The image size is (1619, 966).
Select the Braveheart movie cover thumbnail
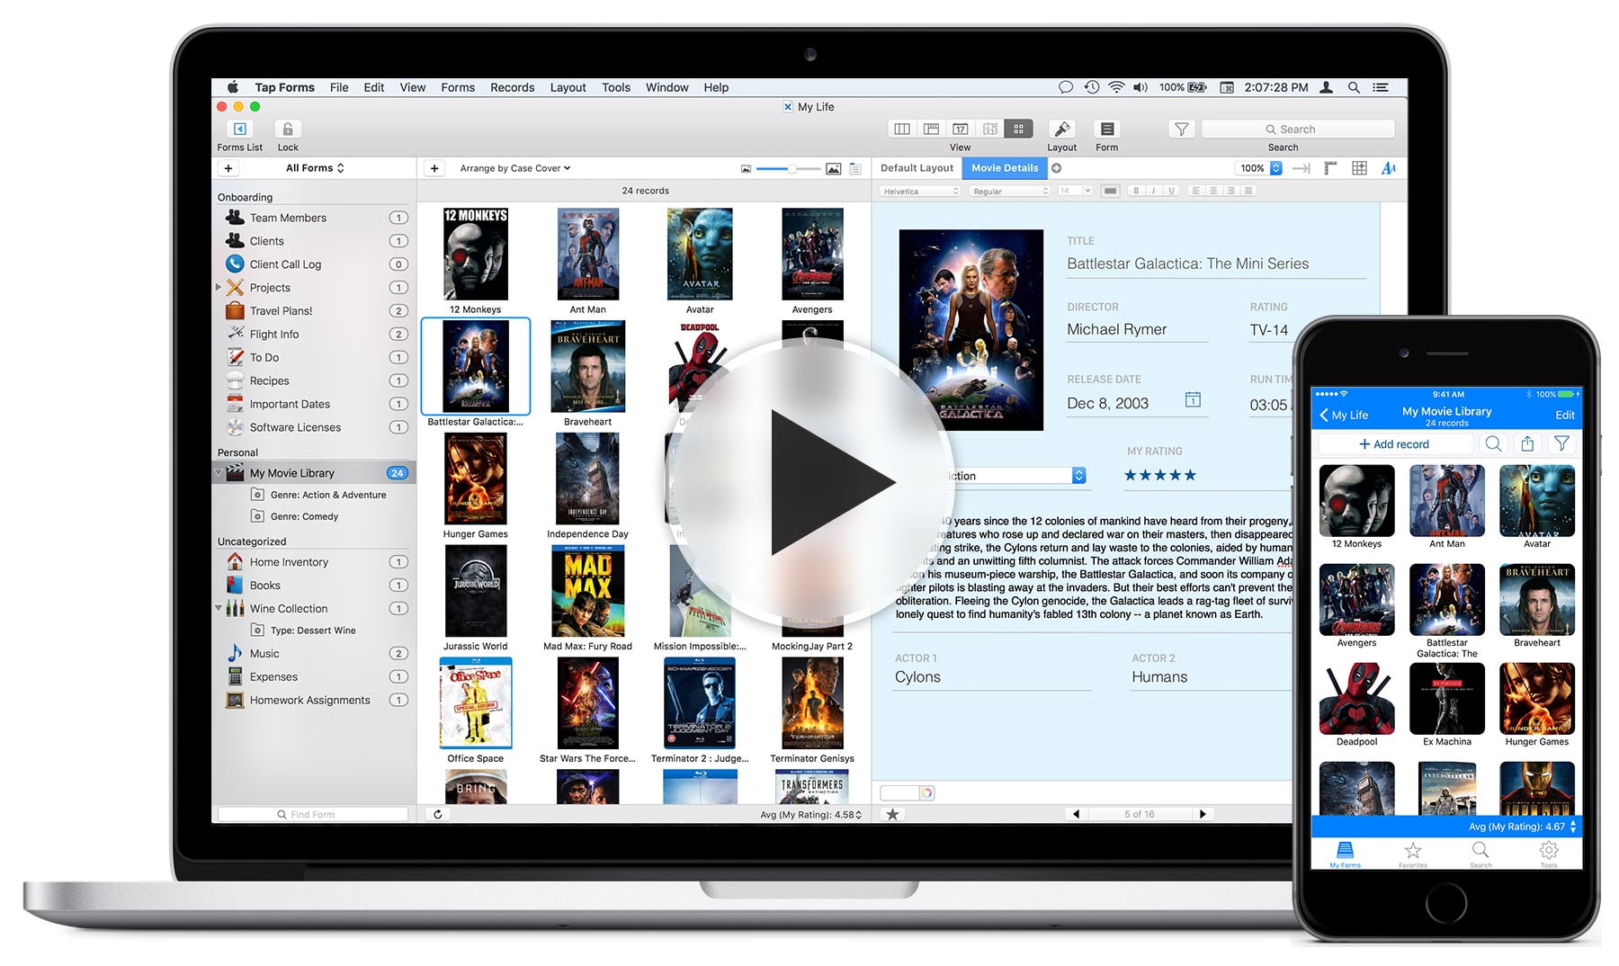pyautogui.click(x=587, y=367)
